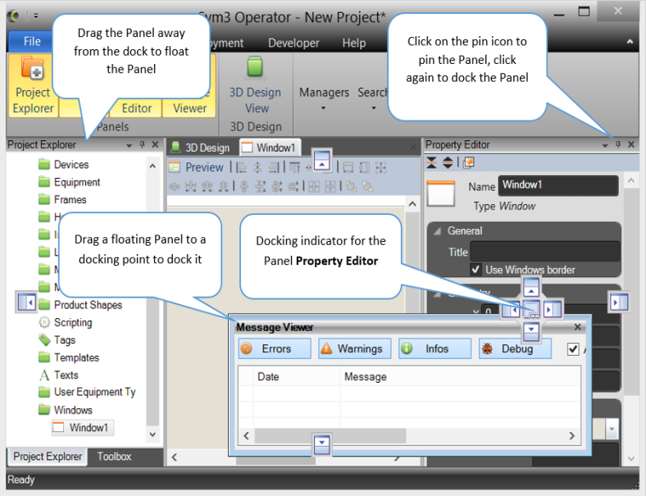Open the Search dropdown in ribbon
The width and height of the screenshot is (646, 496).
(x=372, y=99)
